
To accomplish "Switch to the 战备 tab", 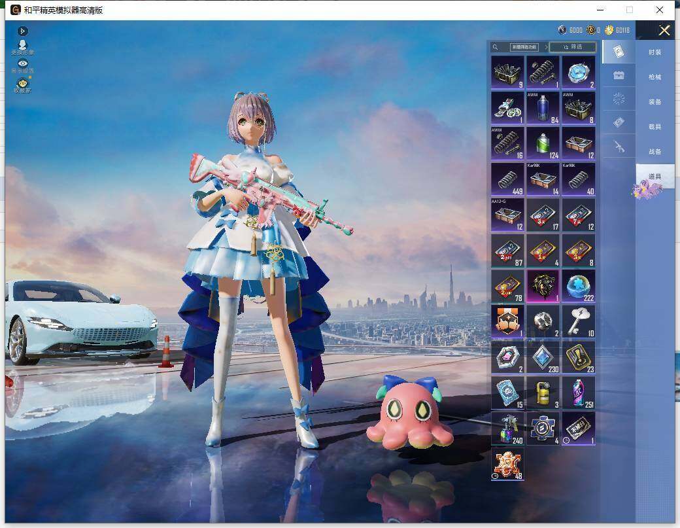I will click(655, 151).
